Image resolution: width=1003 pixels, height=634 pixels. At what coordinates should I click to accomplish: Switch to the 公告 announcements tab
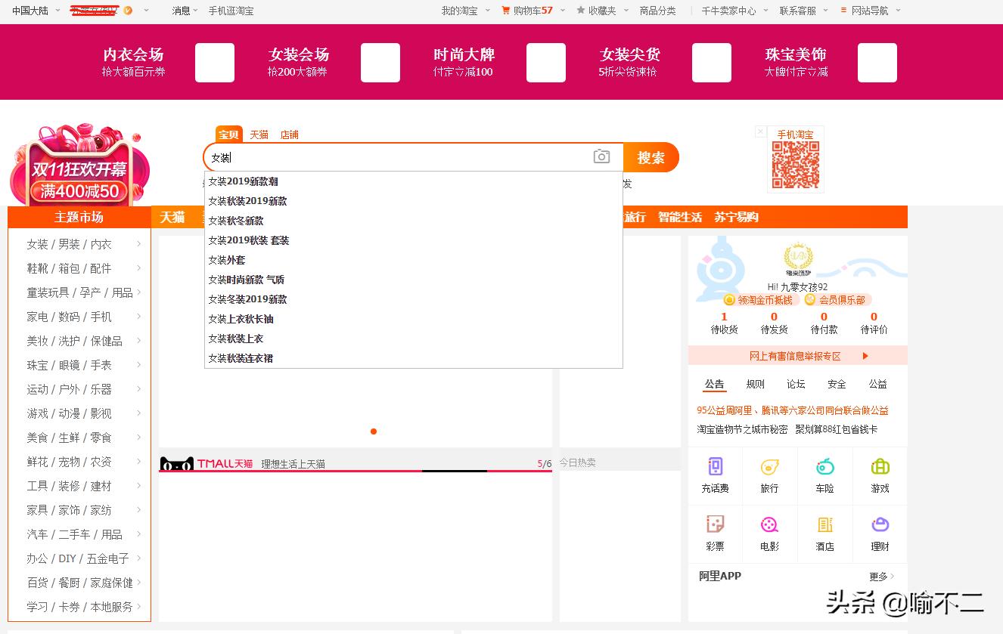(x=714, y=384)
